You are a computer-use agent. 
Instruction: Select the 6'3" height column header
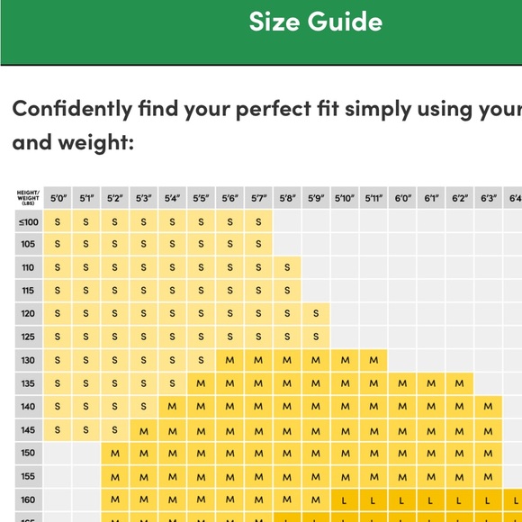[488, 198]
